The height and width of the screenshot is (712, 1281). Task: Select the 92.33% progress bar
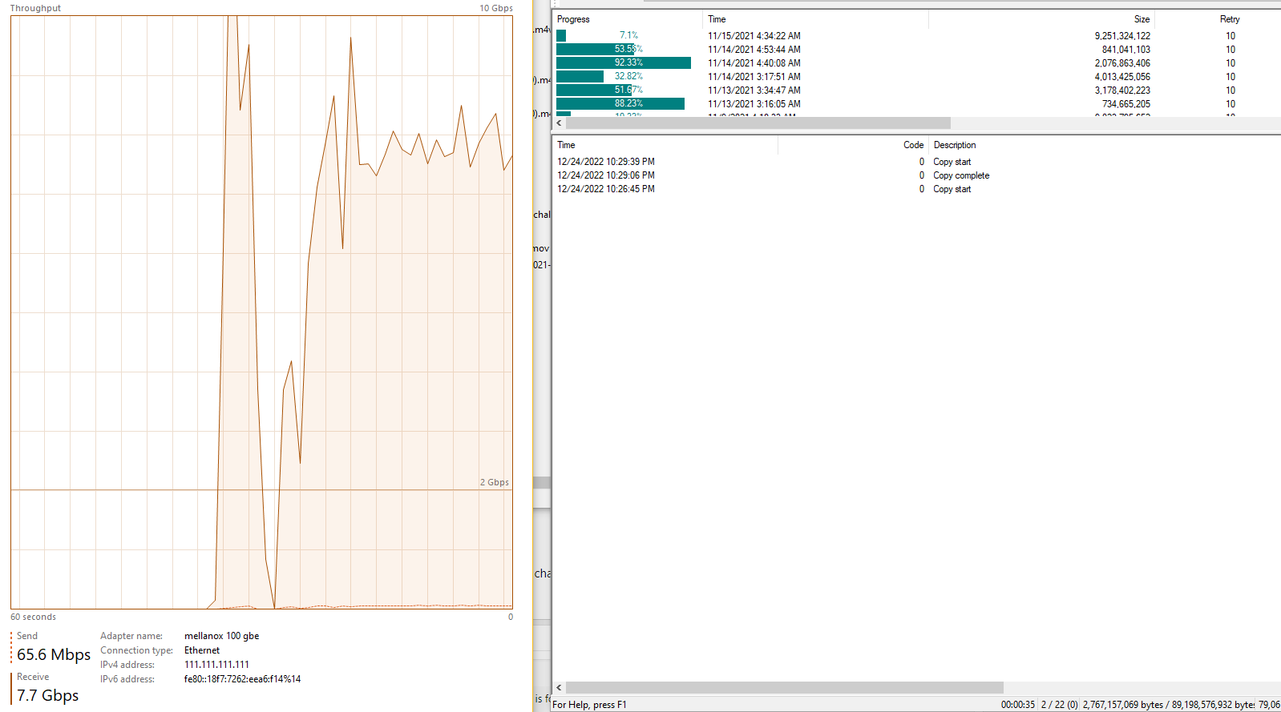tap(624, 62)
